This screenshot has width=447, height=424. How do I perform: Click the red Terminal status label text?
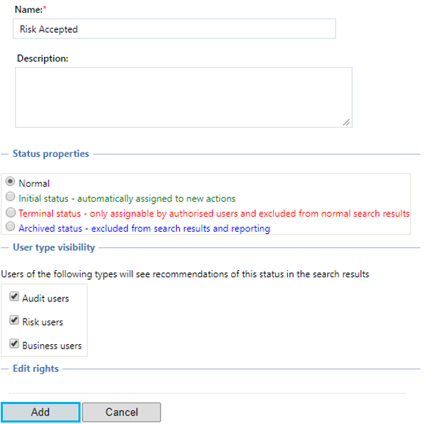[214, 213]
